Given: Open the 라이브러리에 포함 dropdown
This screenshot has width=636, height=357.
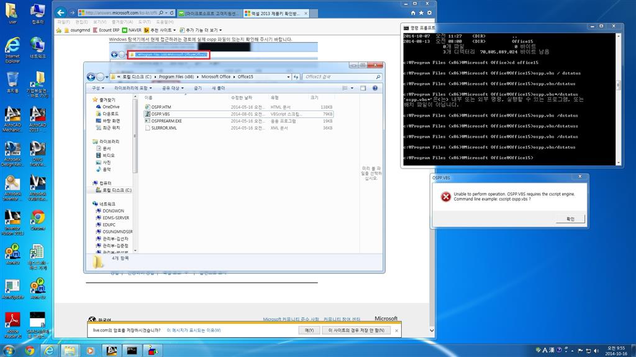Looking at the screenshot, I should point(133,88).
